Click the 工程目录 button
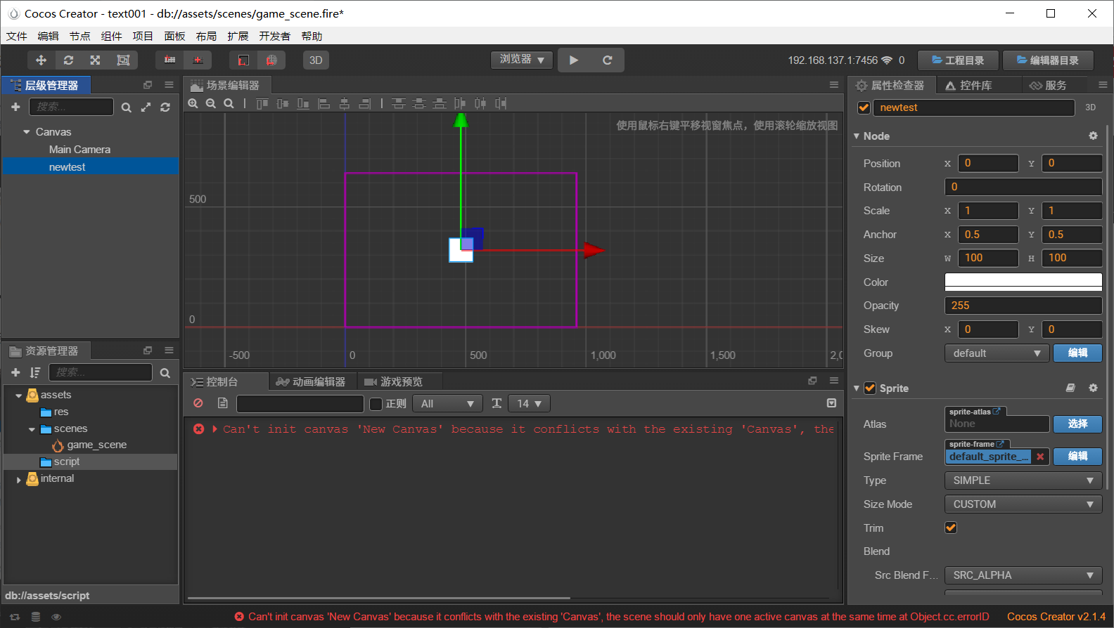The width and height of the screenshot is (1114, 628). (x=958, y=60)
